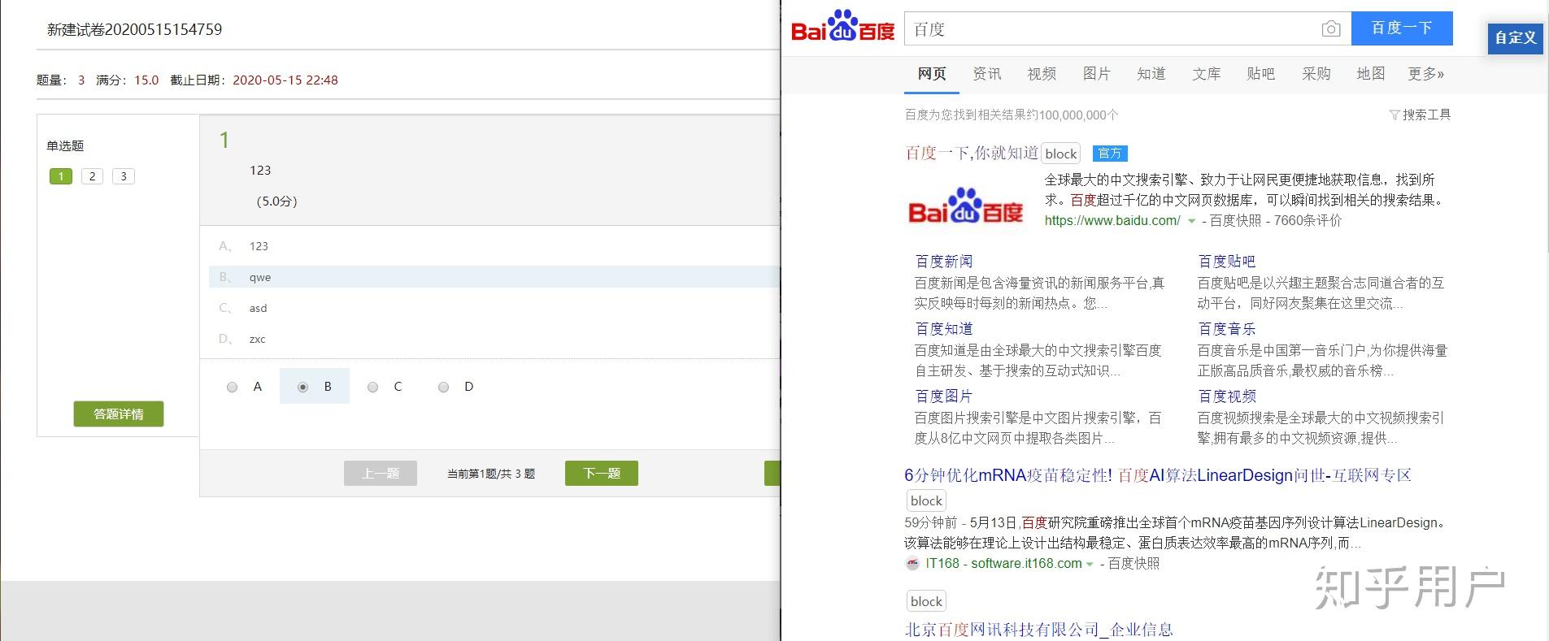Click 百度快照 link on IT168 result
Image resolution: width=1549 pixels, height=641 pixels.
click(1133, 564)
